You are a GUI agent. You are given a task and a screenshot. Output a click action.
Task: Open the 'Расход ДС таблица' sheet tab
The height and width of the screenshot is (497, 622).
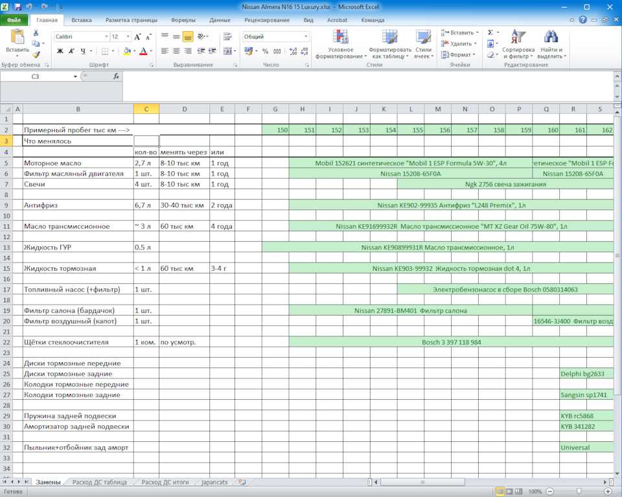click(100, 482)
